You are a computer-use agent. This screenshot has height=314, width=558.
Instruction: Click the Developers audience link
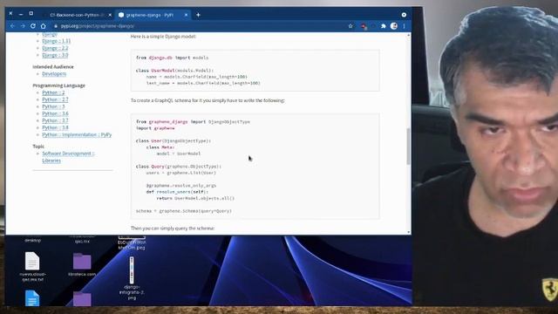point(54,73)
